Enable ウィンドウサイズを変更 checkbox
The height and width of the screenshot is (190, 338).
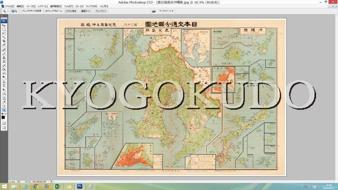click(21, 11)
